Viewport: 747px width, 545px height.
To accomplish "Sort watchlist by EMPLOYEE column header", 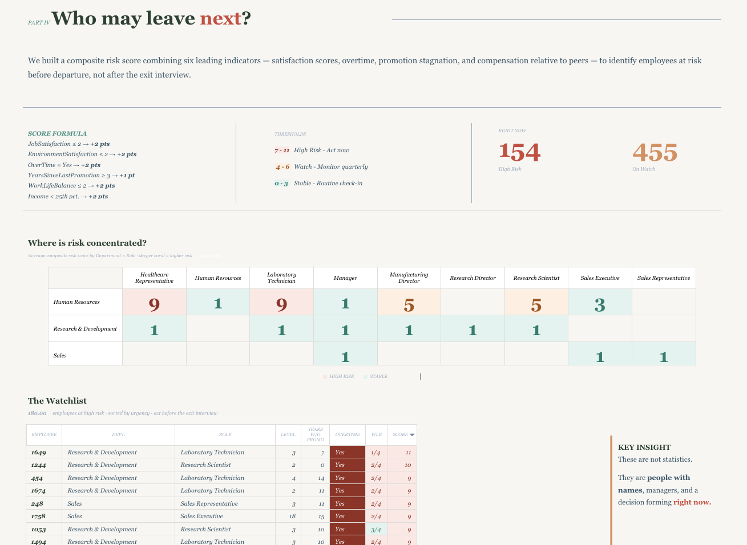I will coord(44,435).
